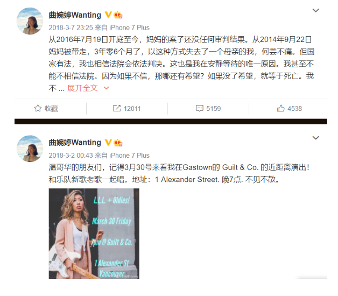
Task: Click the 2018-3-7 23:25 timestamp link
Action: [x=71, y=27]
